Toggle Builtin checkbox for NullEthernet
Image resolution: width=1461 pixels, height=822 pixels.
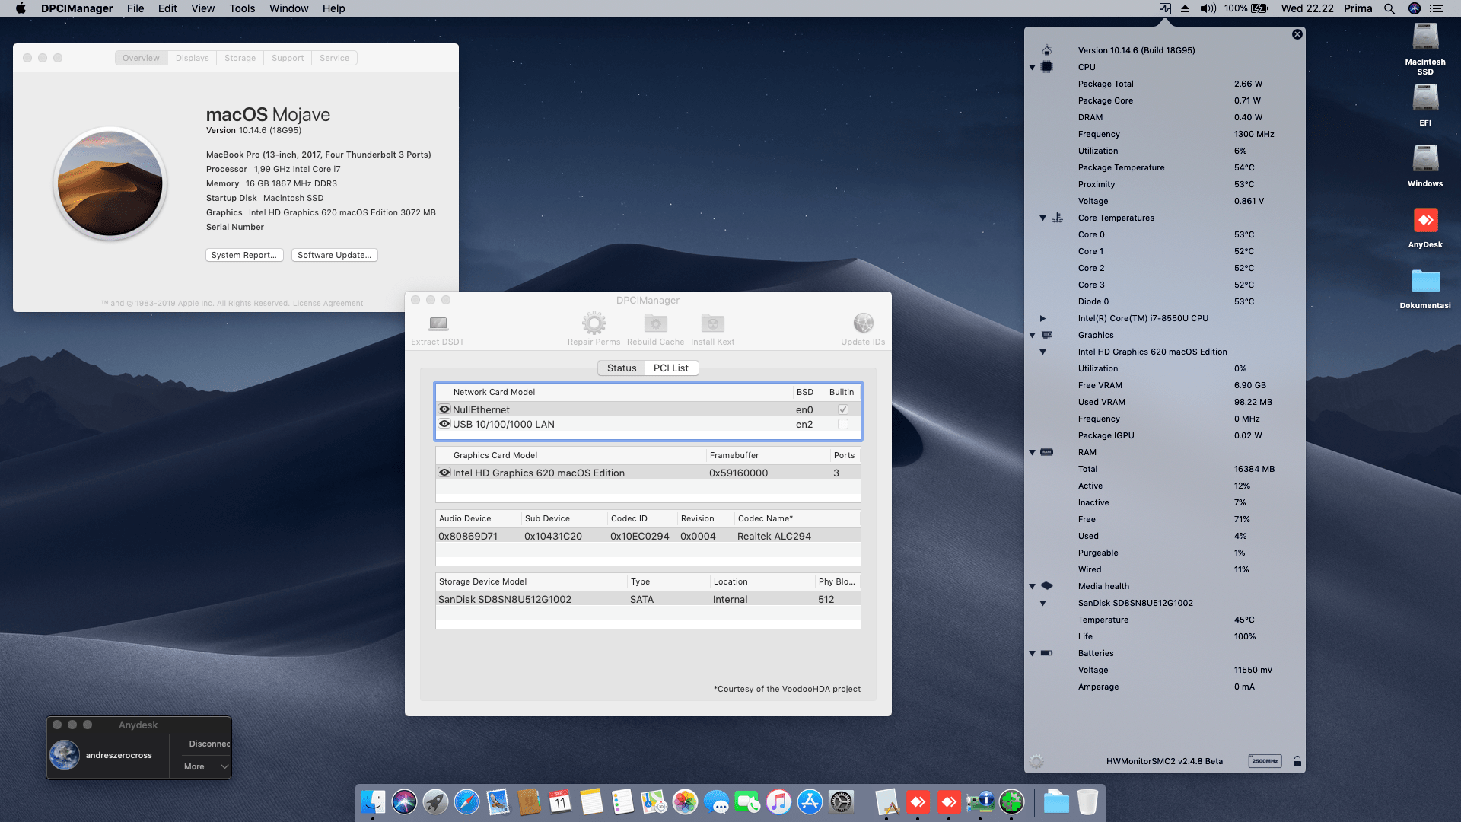[842, 409]
